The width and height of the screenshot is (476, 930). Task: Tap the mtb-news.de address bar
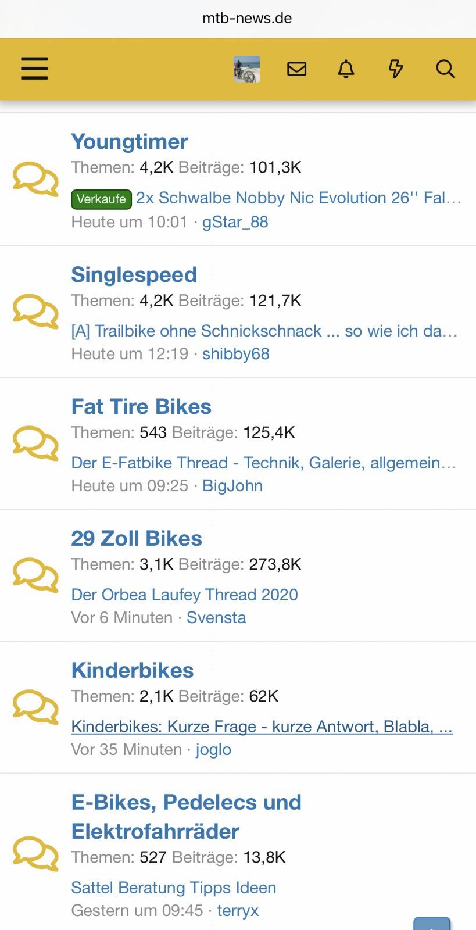coord(247,18)
